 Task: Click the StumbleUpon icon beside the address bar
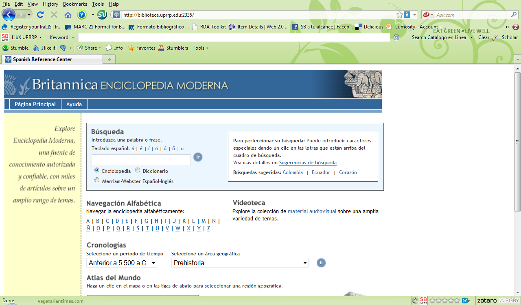(102, 15)
